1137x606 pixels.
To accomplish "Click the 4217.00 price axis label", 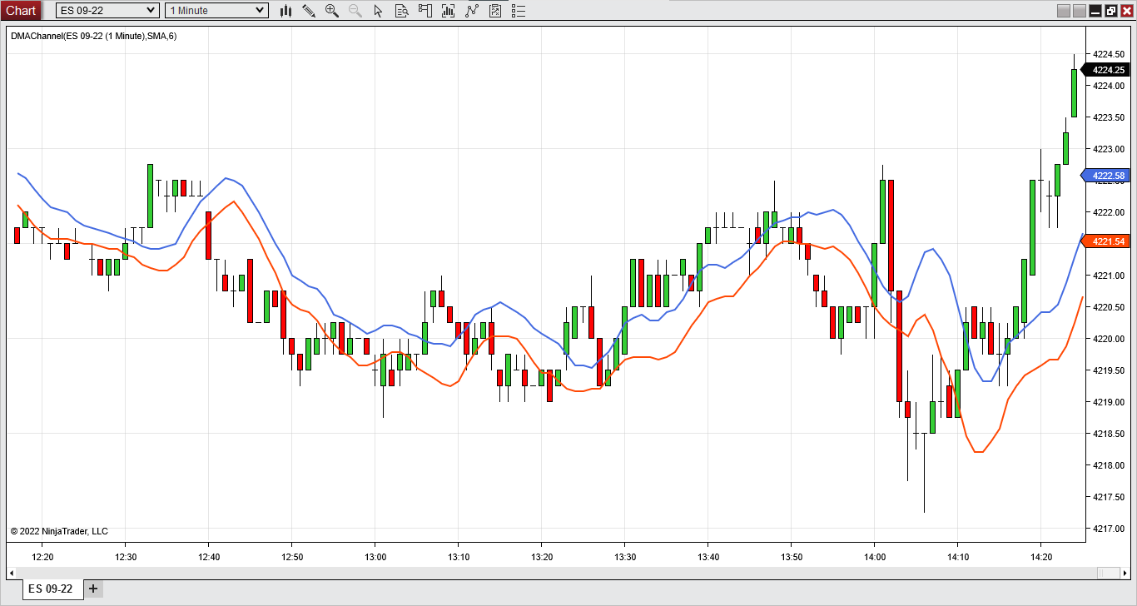I will (x=1108, y=529).
